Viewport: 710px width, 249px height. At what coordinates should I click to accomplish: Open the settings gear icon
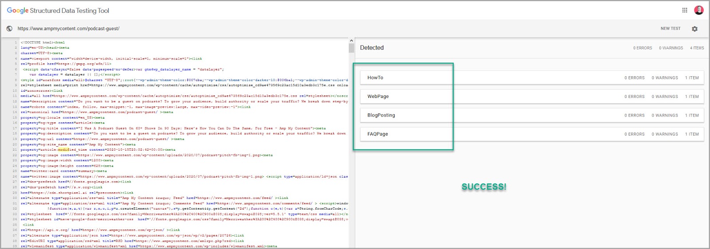click(x=694, y=29)
